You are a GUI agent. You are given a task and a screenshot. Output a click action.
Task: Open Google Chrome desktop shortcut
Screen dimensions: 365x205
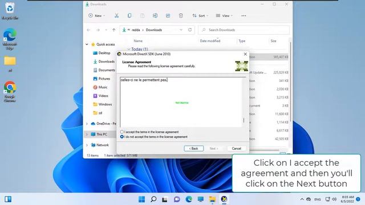[x=10, y=92]
